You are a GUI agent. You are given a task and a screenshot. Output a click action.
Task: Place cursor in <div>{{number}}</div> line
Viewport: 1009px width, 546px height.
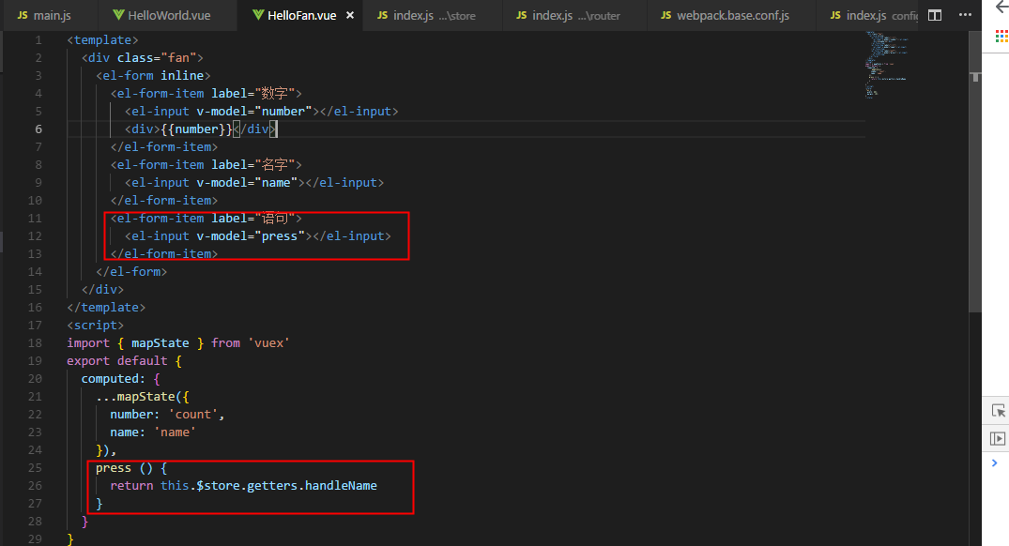click(201, 129)
